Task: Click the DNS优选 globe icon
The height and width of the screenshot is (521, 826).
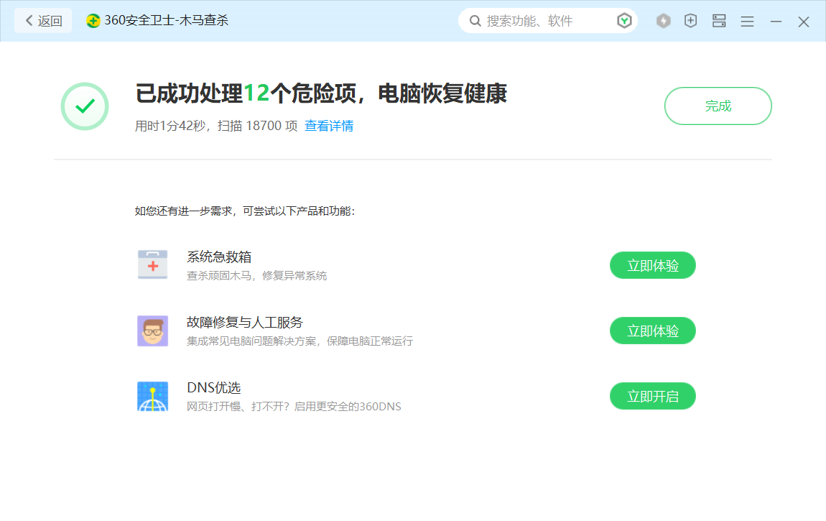Action: pyautogui.click(x=153, y=396)
